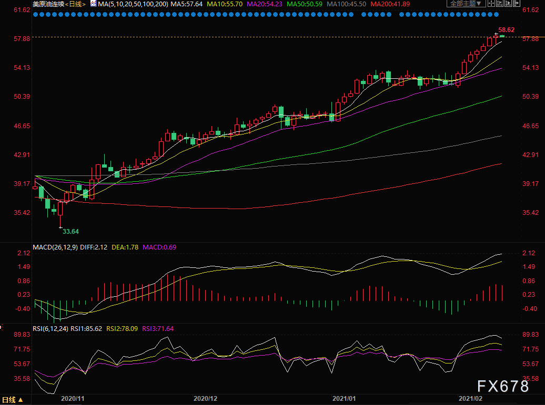The width and height of the screenshot is (545, 405).
Task: Open the <日线> period dropdown in title
Action: pos(75,4)
